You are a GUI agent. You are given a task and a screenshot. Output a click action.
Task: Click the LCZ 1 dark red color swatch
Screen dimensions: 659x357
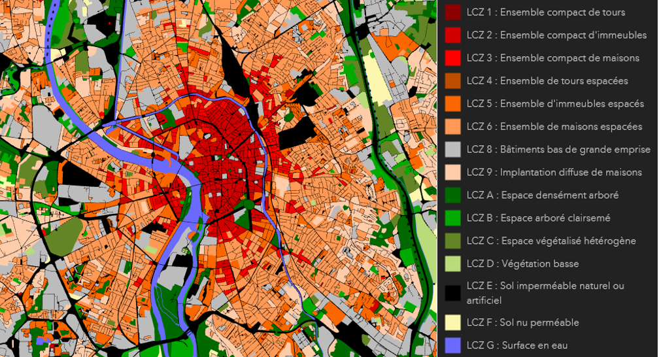tap(452, 12)
